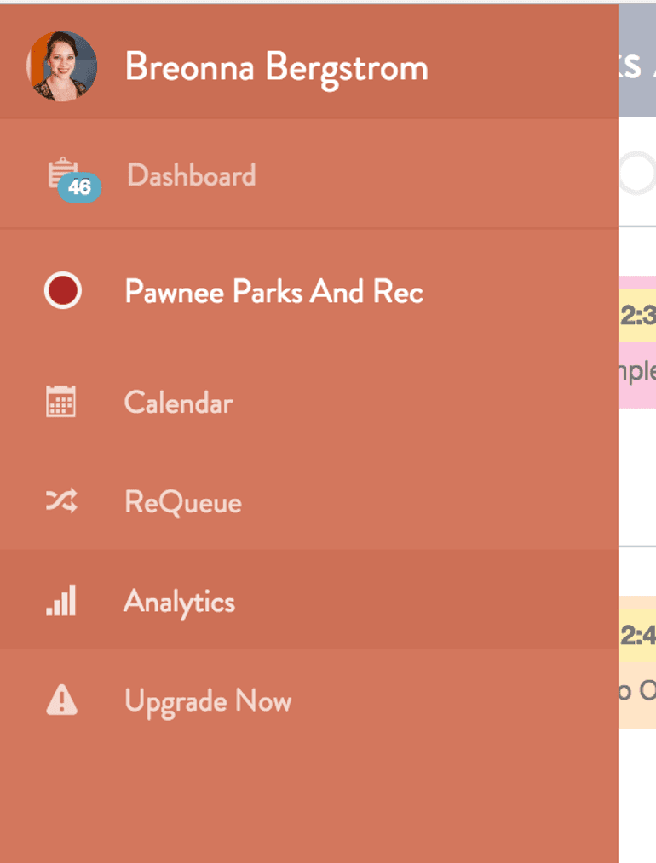
Task: Open the Dashboard menu item
Action: pos(191,175)
